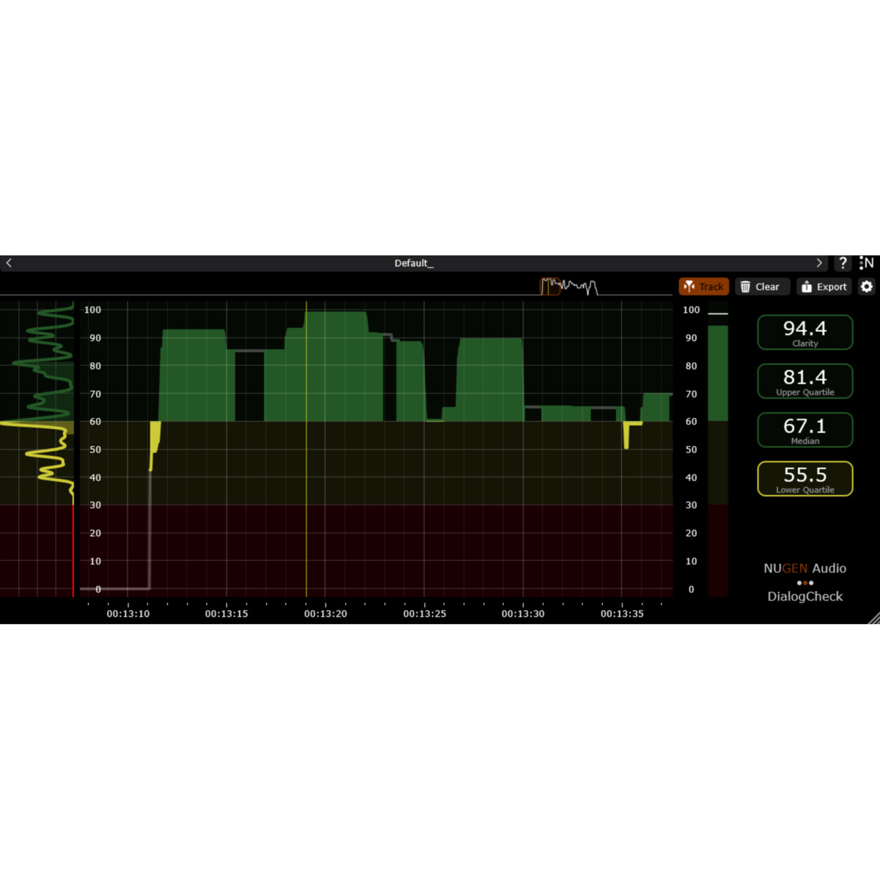Go to the previous preset arrow
Viewport: 880px width, 880px height.
[x=9, y=263]
